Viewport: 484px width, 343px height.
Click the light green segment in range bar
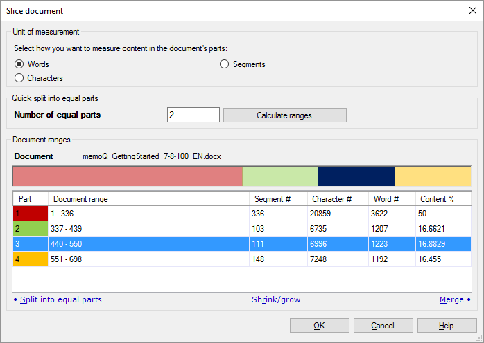pos(279,176)
